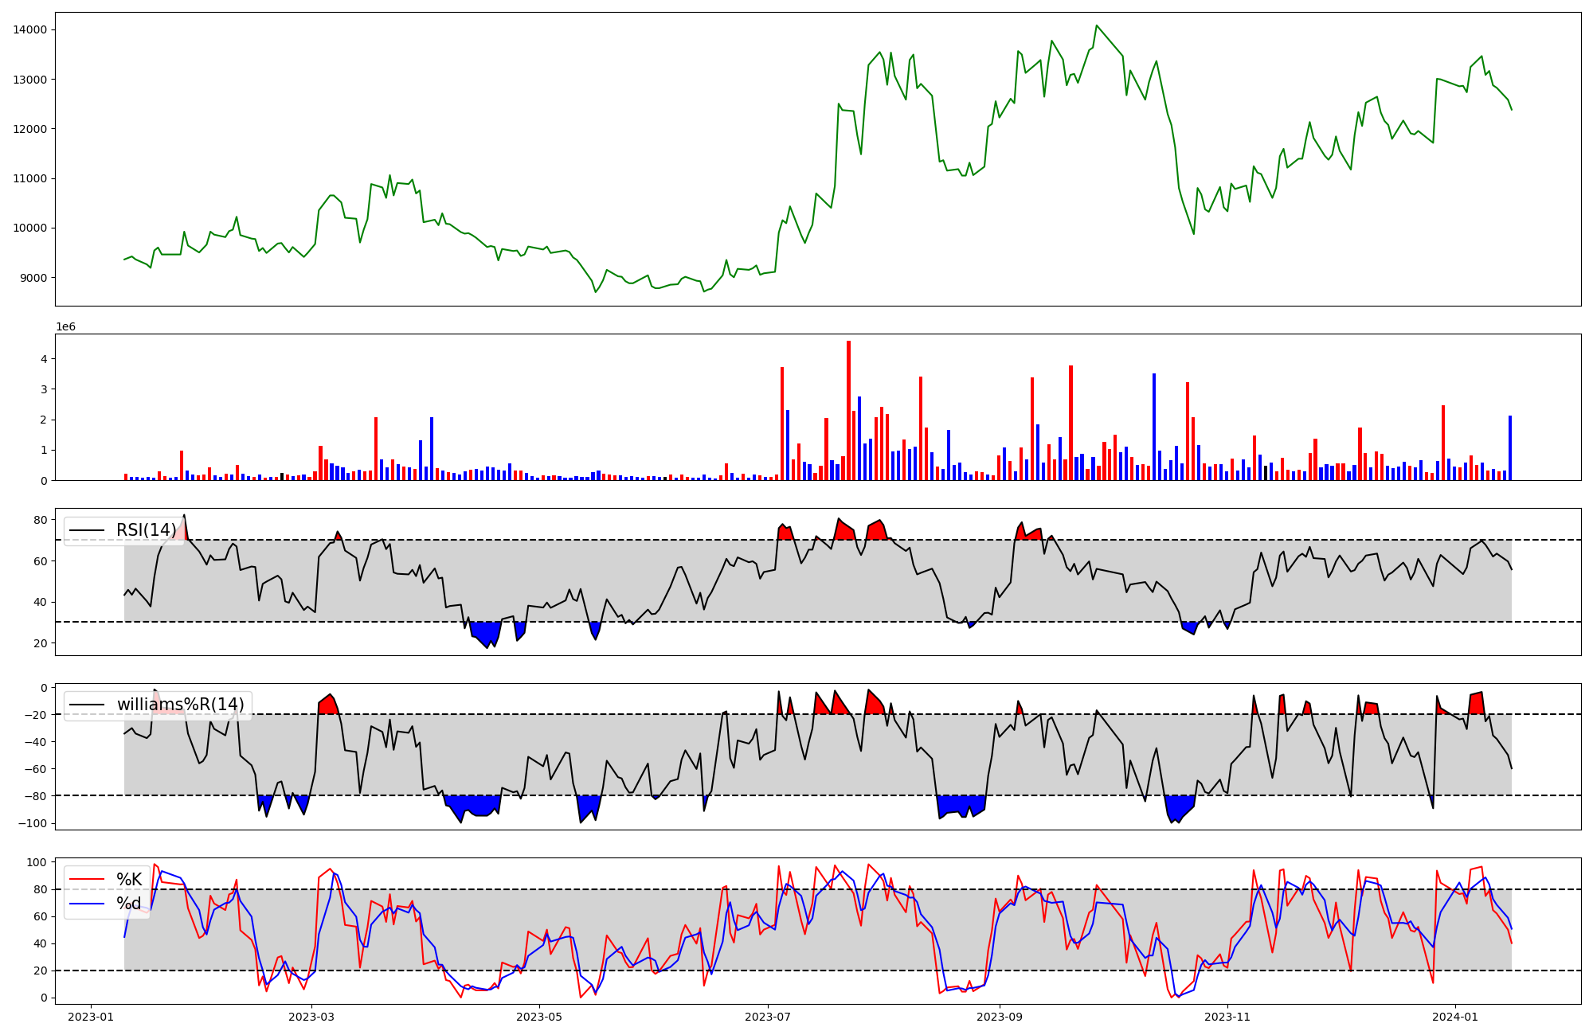
Task: Click the 1e6 volume scale label
Action: [65, 327]
